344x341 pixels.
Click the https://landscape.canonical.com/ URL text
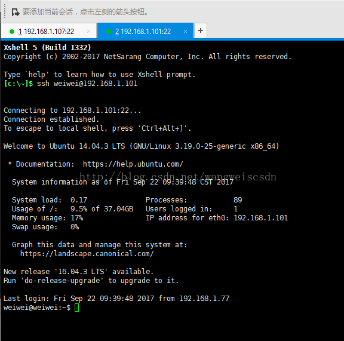tap(87, 254)
